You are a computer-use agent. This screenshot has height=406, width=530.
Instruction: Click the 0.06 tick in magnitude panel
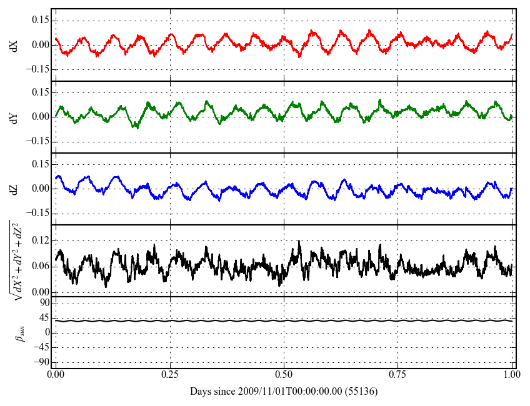coord(39,267)
